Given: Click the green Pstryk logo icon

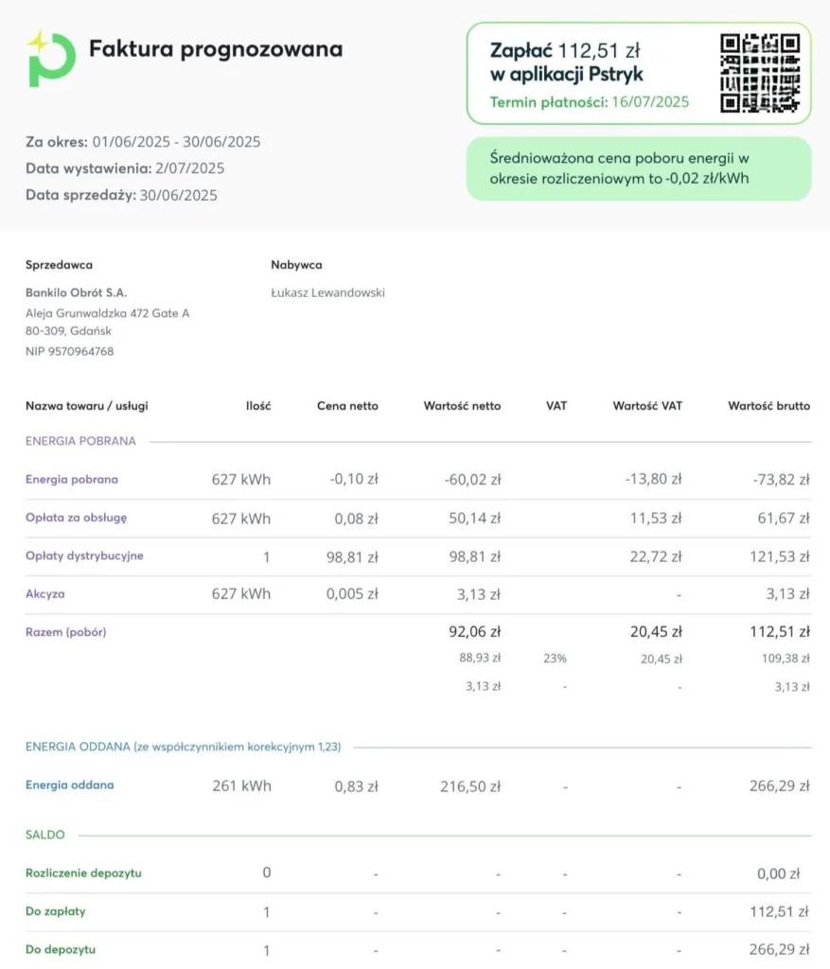Looking at the screenshot, I should [50, 59].
